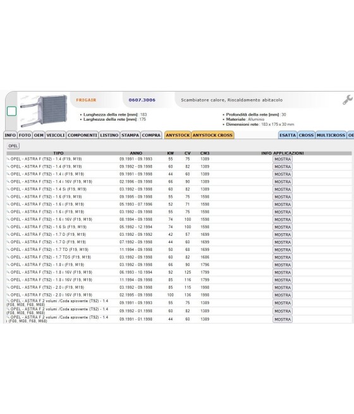Click magnifier icon beside Astra 1.7 TD row
Image resolution: width=354 pixels, height=414 pixels.
(8, 249)
